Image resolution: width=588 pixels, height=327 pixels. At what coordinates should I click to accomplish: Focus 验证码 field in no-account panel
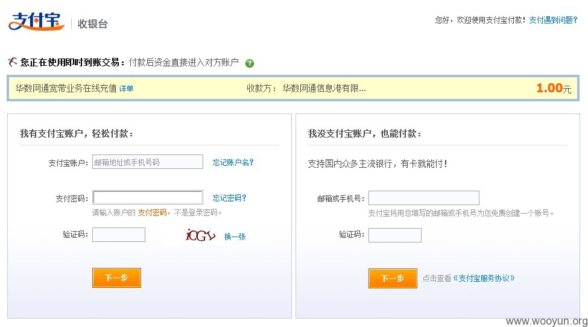tap(395, 235)
